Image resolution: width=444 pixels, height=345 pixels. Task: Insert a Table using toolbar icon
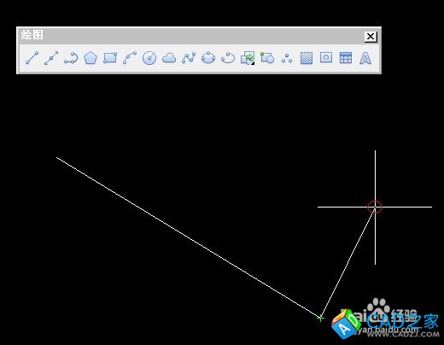coord(346,58)
